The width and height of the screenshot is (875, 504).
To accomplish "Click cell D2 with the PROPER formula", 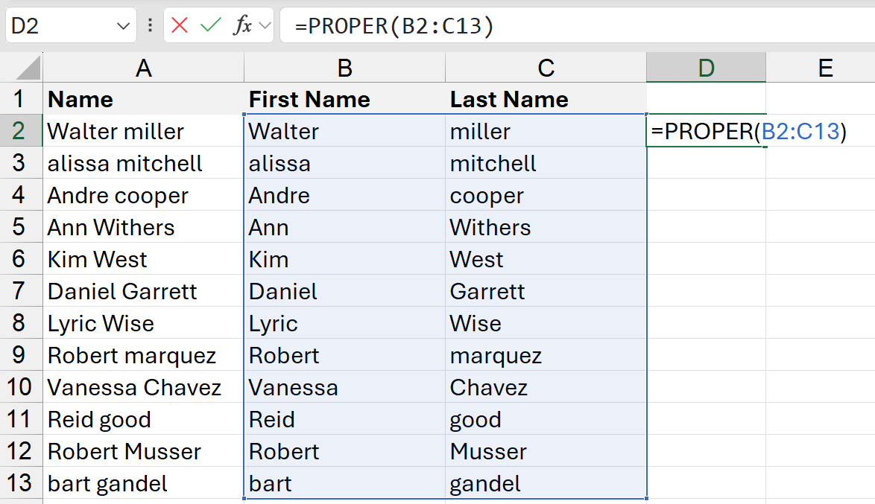I will (x=705, y=131).
